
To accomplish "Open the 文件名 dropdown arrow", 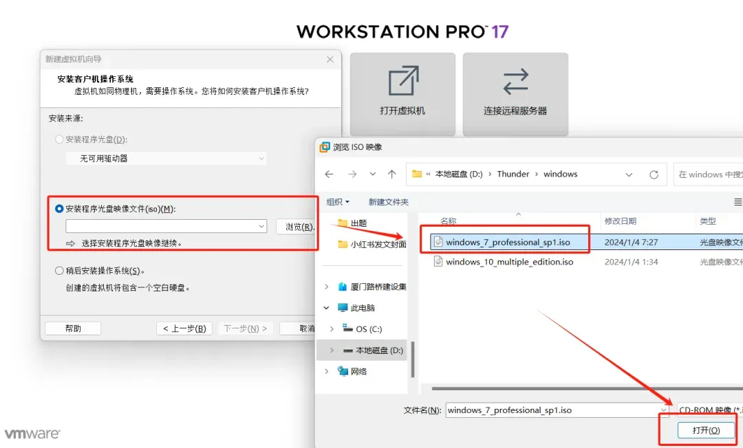I will point(664,410).
